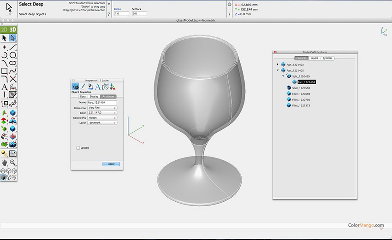Select the line drawing tool
Viewport: 392px width, 240px height.
pyautogui.click(x=13, y=47)
